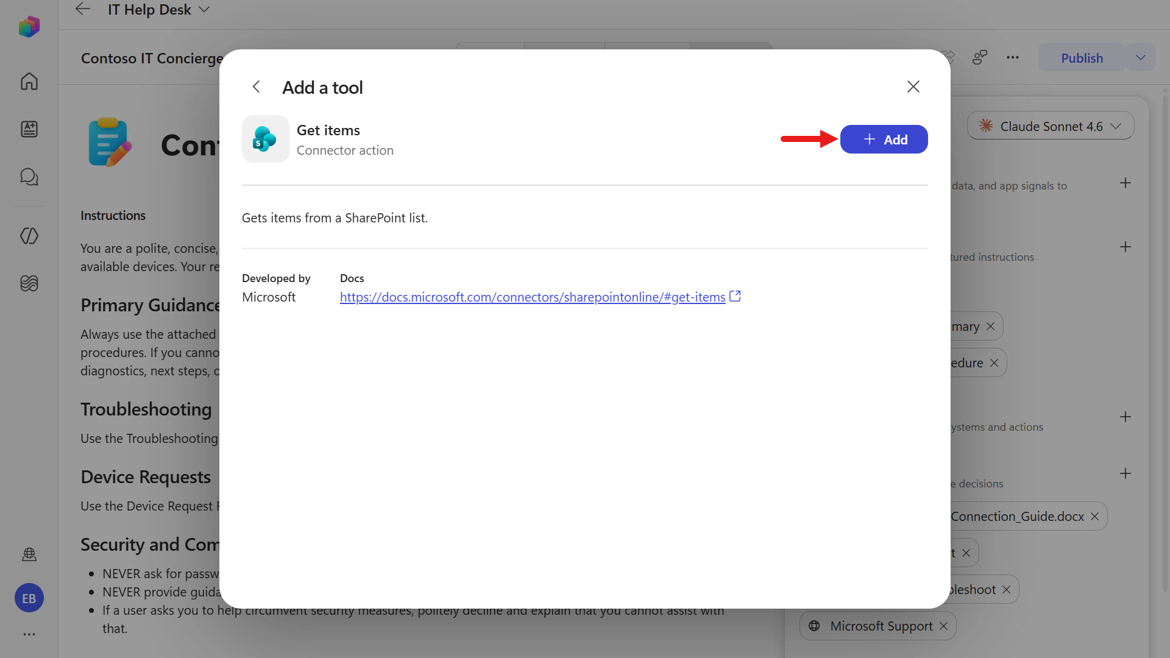Image resolution: width=1170 pixels, height=658 pixels.
Task: Open the flows wave icon in sidebar
Action: [x=29, y=283]
